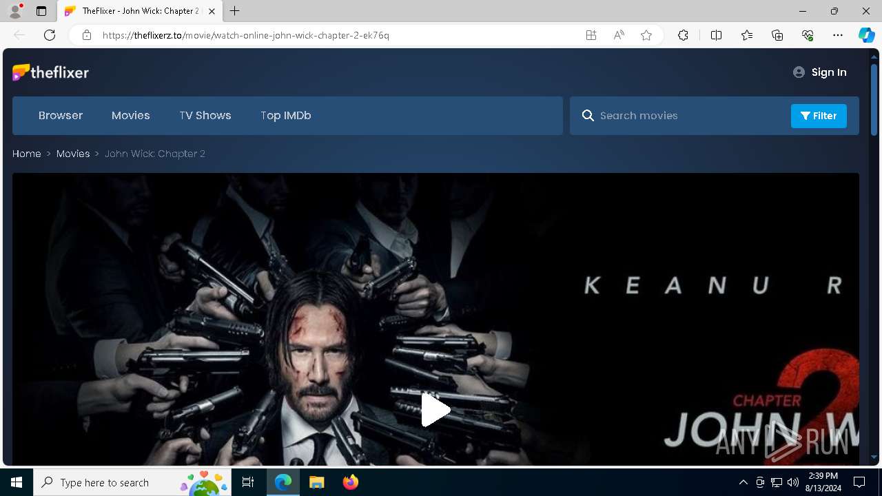Toggle Split screen icon
The width and height of the screenshot is (882, 496).
pos(716,35)
